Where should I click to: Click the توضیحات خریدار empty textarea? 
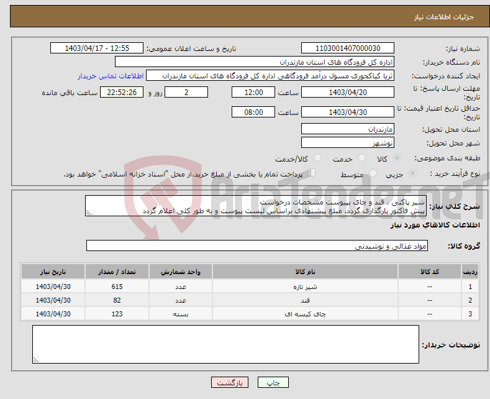tap(225, 344)
